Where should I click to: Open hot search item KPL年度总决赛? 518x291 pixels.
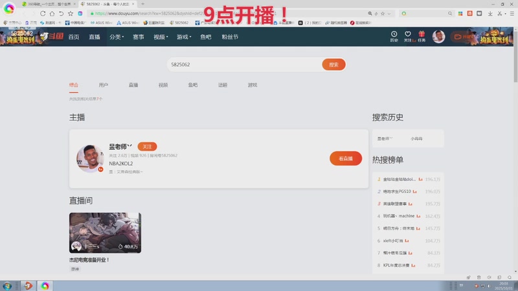pyautogui.click(x=396, y=265)
